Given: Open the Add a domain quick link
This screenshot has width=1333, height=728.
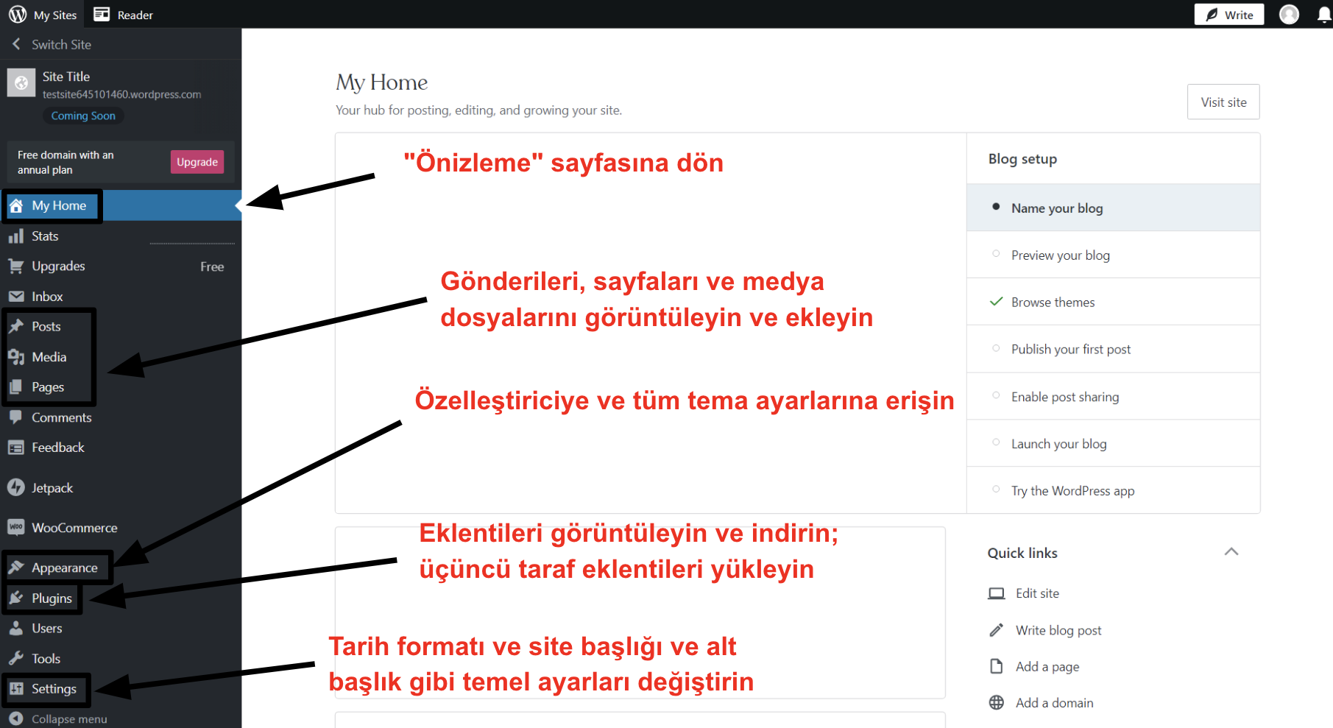Looking at the screenshot, I should 1054,702.
